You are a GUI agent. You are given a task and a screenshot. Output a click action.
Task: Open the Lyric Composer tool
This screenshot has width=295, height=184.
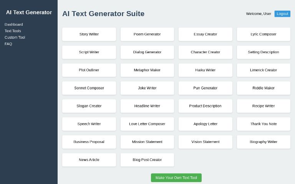click(264, 34)
